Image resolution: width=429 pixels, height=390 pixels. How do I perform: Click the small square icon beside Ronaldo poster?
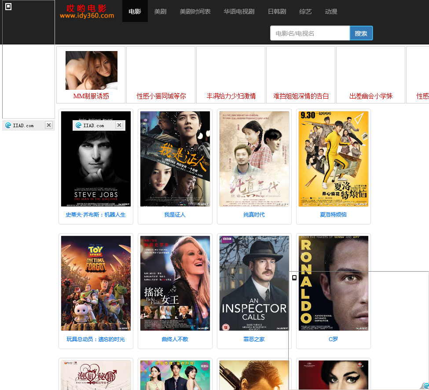(x=294, y=277)
